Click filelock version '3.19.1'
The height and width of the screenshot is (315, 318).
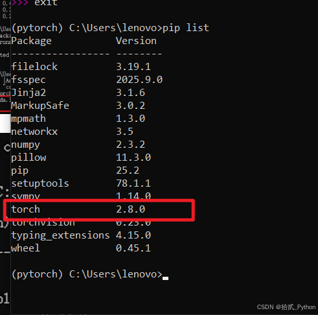133,67
